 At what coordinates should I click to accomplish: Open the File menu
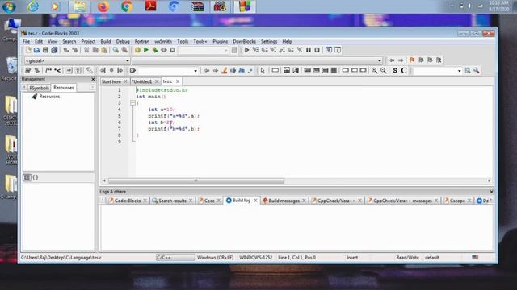(x=26, y=41)
